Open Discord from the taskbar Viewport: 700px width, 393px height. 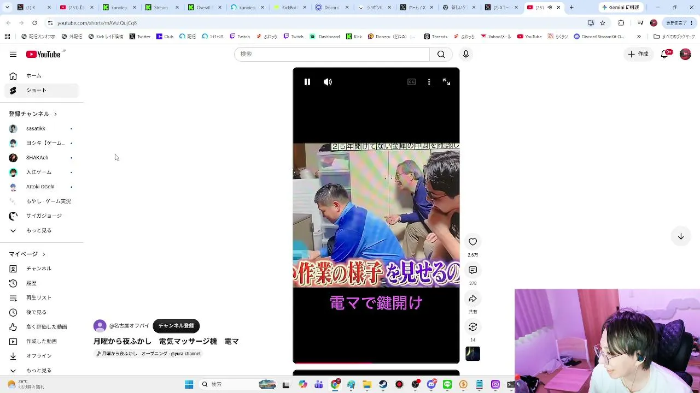(431, 385)
